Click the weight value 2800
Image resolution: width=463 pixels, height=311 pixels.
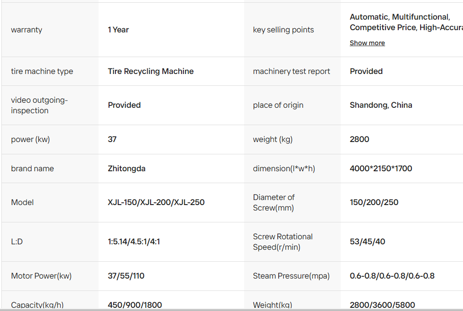pyautogui.click(x=359, y=139)
